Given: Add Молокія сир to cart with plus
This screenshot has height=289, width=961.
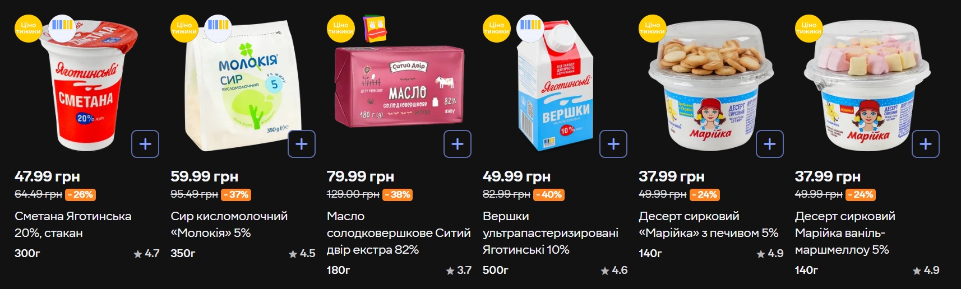Looking at the screenshot, I should [x=302, y=144].
